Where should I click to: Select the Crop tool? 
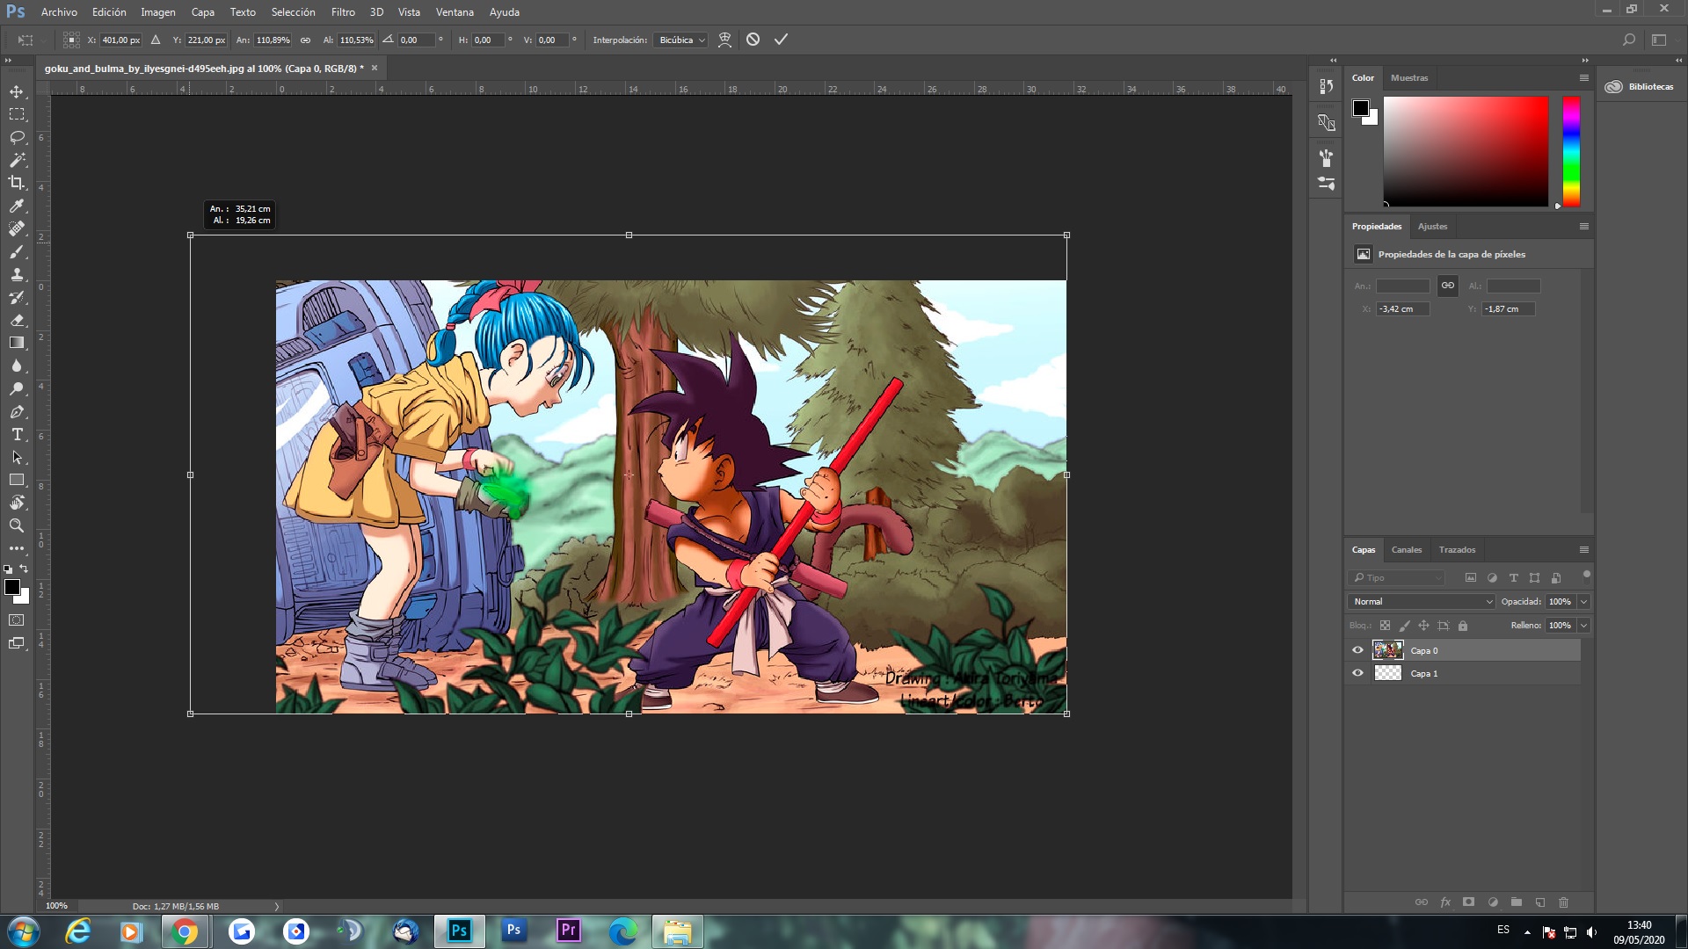pyautogui.click(x=17, y=183)
